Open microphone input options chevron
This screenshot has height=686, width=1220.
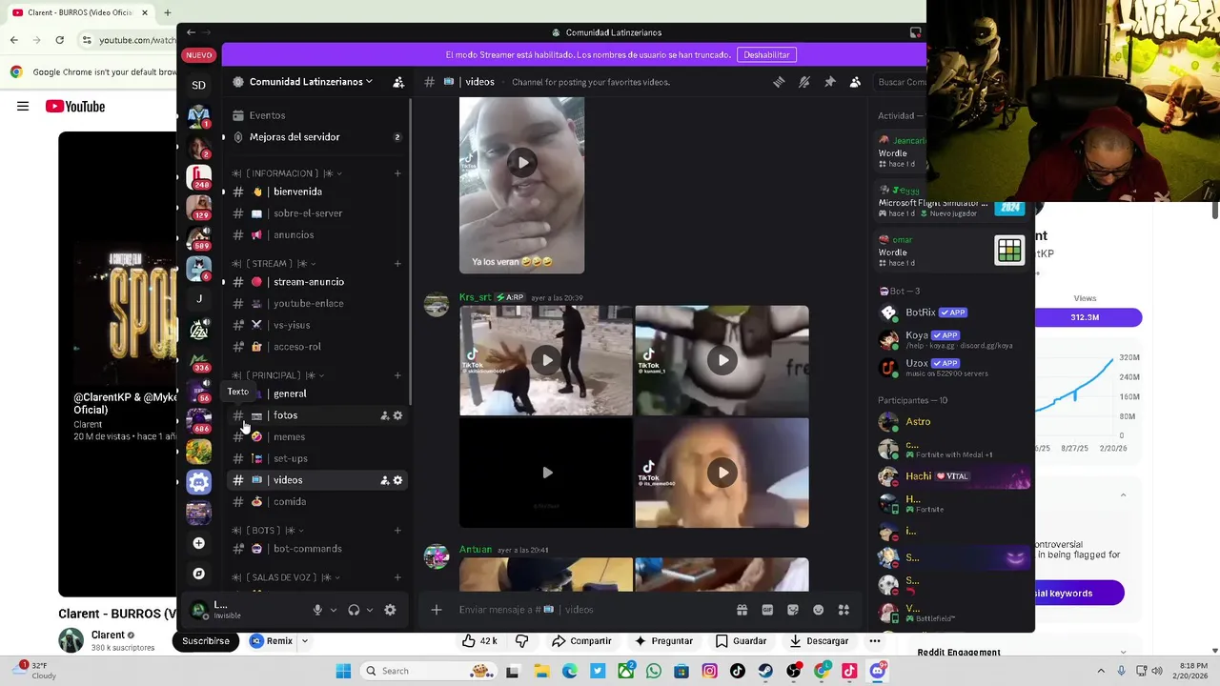[x=333, y=610]
